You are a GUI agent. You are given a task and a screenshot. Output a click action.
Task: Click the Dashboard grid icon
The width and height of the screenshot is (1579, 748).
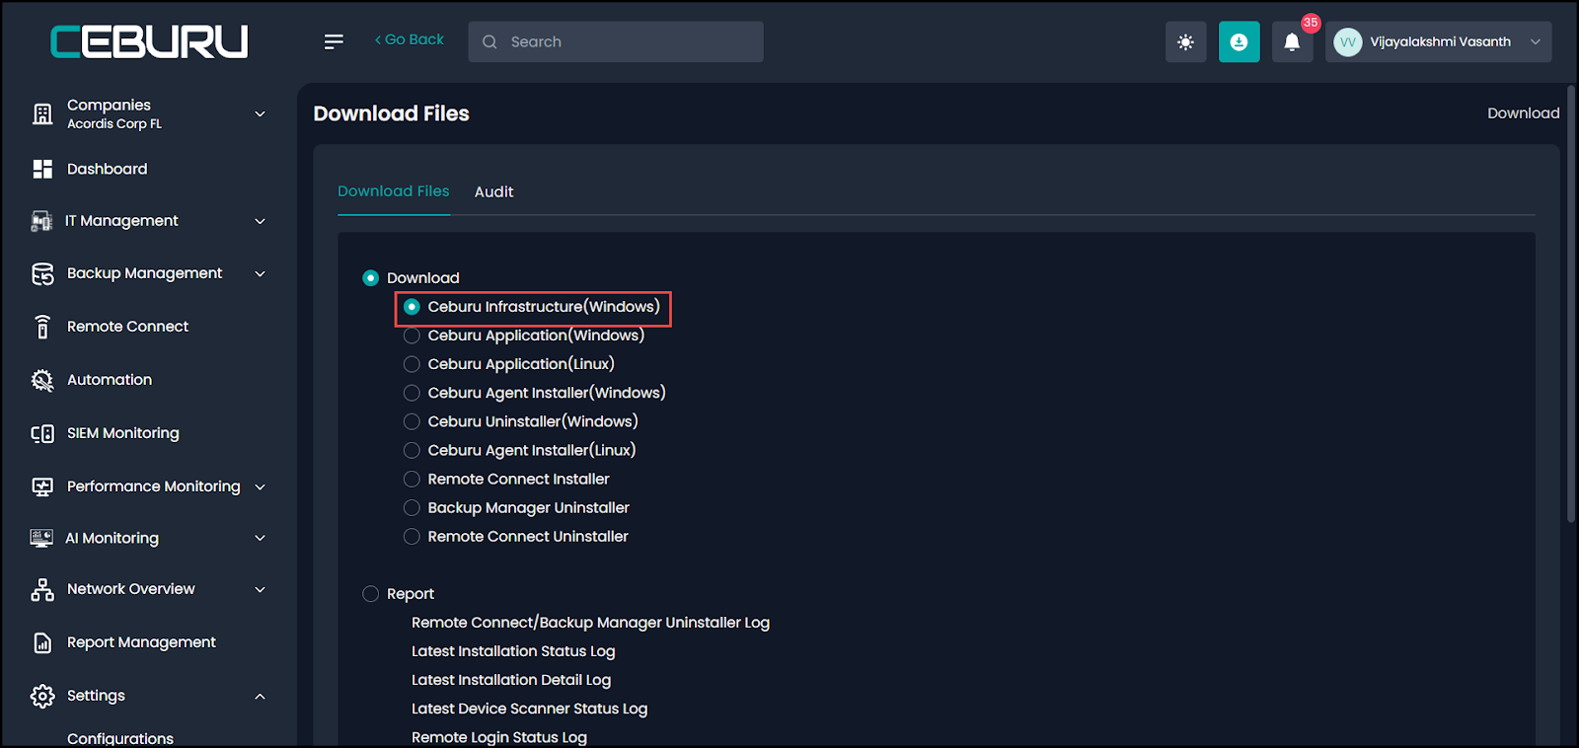pyautogui.click(x=42, y=169)
